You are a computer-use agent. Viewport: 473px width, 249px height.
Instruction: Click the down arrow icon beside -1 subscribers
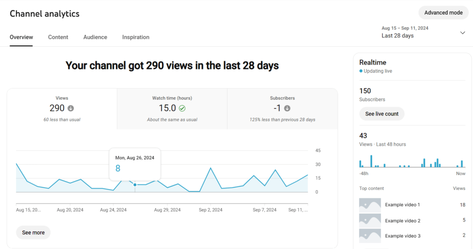pos(287,108)
